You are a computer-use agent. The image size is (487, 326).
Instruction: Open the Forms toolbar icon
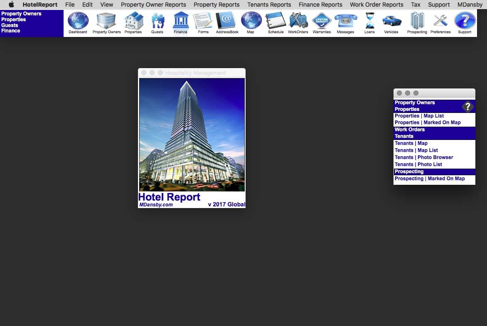pos(203,21)
